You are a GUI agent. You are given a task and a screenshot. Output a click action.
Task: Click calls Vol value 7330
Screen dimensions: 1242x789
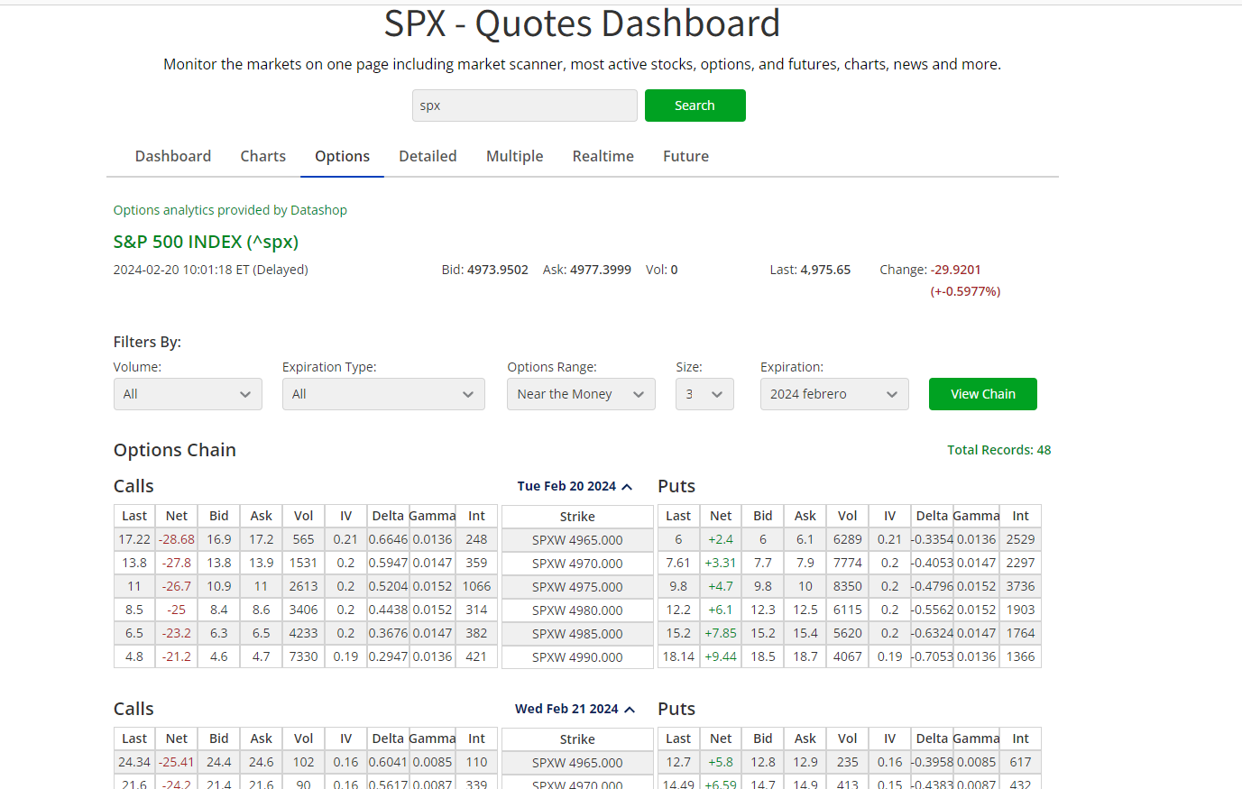click(x=303, y=656)
